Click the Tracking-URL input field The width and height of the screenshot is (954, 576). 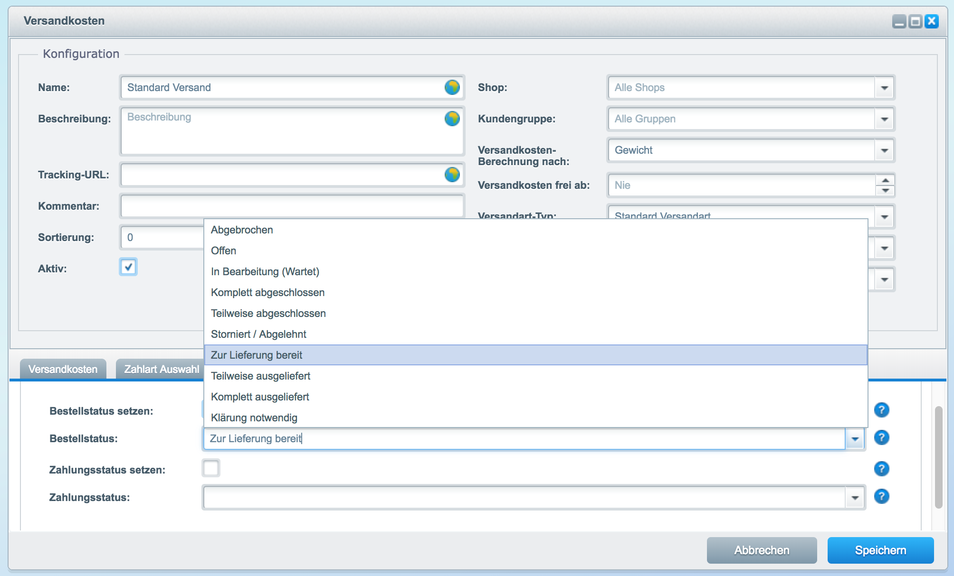point(292,175)
